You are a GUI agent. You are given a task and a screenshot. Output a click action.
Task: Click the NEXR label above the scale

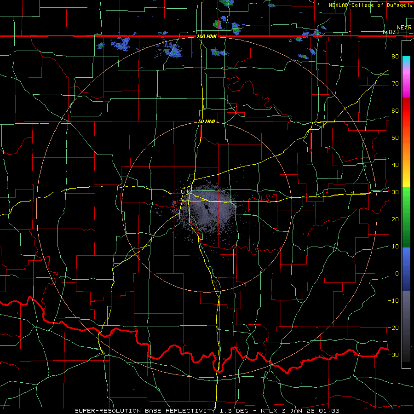404,28
